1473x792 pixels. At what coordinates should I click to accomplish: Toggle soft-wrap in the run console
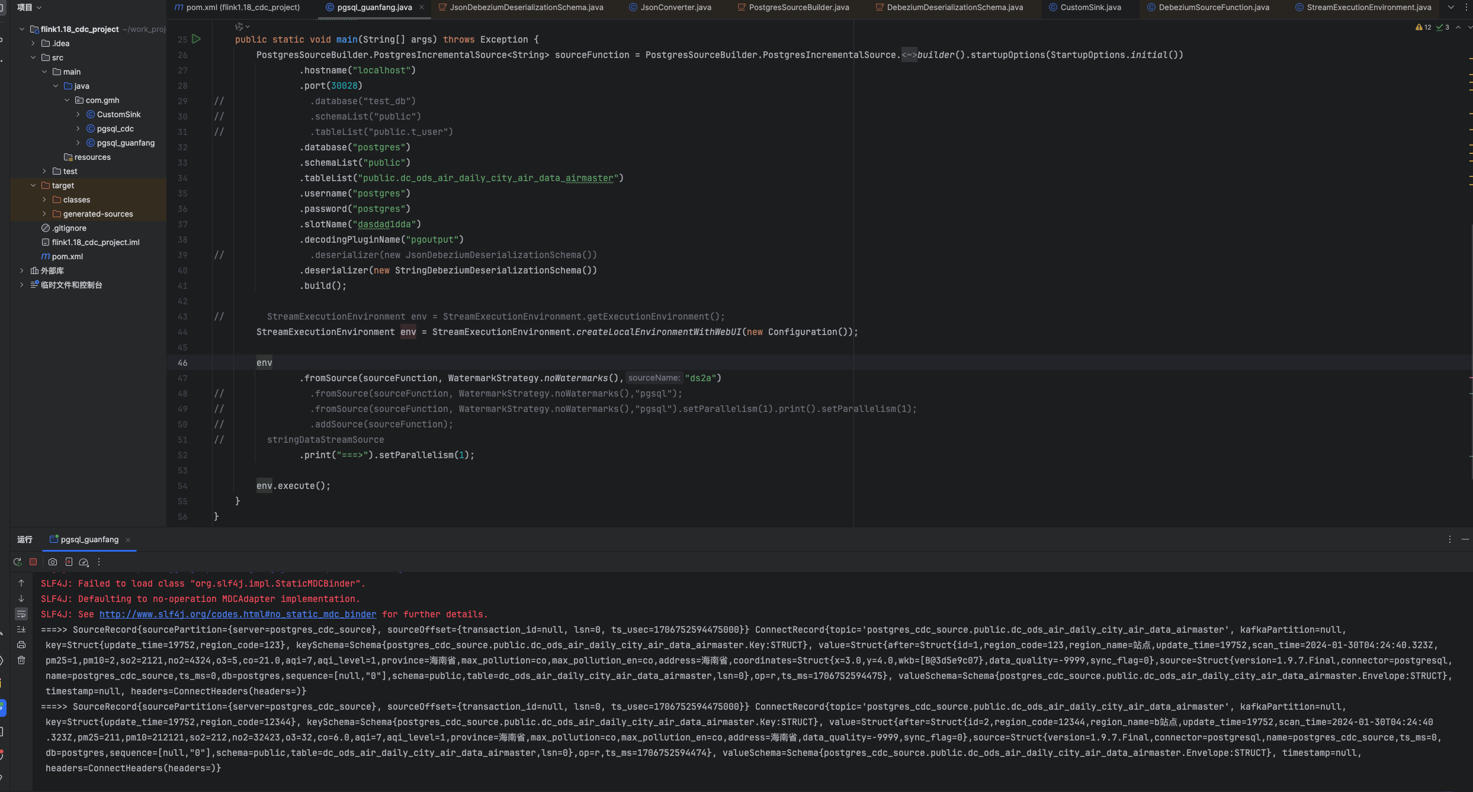21,614
